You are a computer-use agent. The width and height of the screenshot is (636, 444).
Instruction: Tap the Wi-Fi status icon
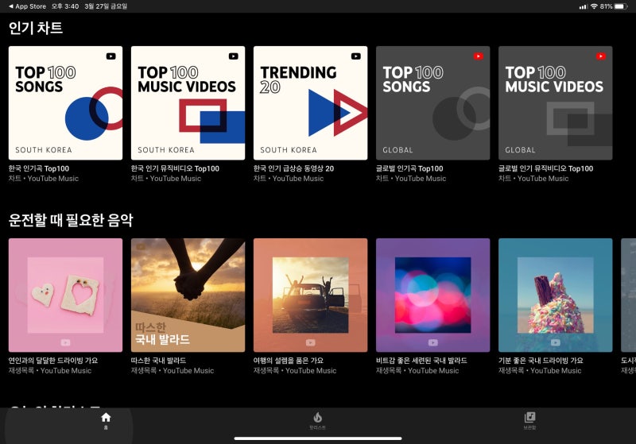594,6
